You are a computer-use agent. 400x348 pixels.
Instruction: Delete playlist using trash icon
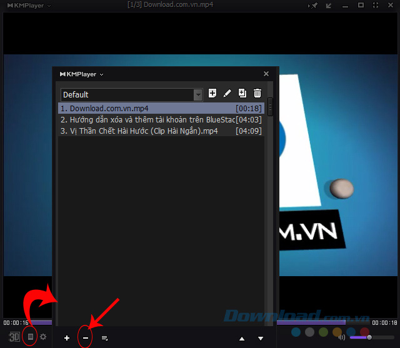(257, 93)
